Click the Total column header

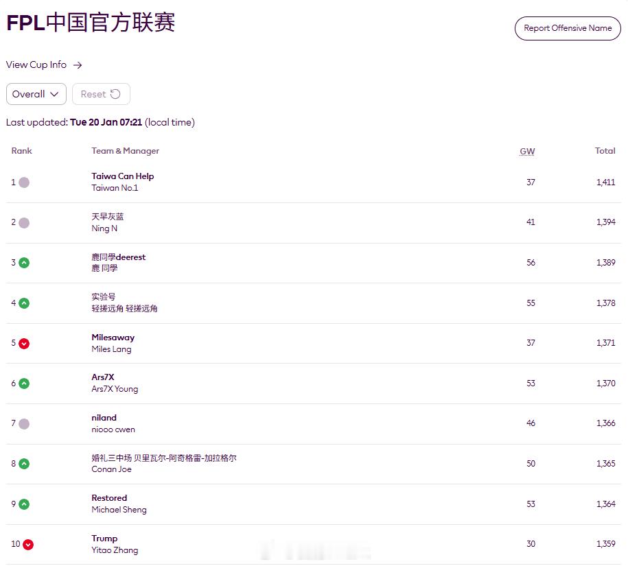(x=605, y=151)
